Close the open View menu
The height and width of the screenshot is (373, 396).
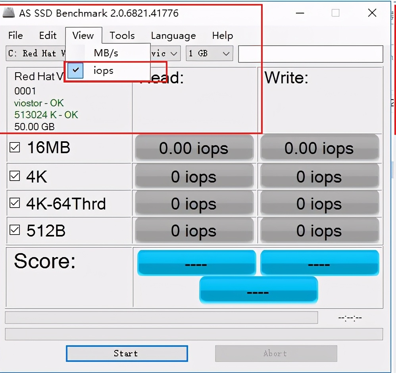click(x=83, y=35)
